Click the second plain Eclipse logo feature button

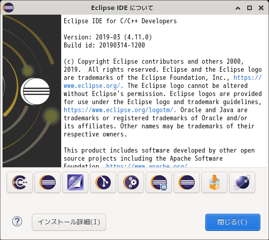coord(48,182)
